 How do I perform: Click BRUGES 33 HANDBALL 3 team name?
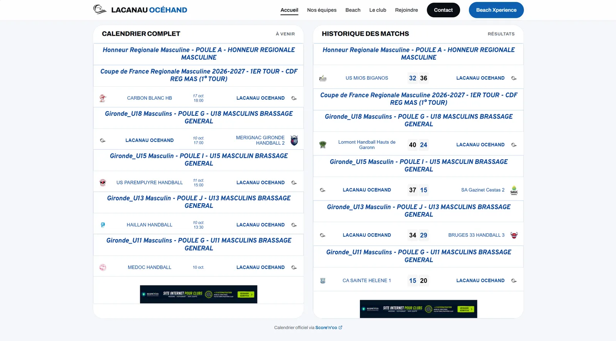point(476,235)
